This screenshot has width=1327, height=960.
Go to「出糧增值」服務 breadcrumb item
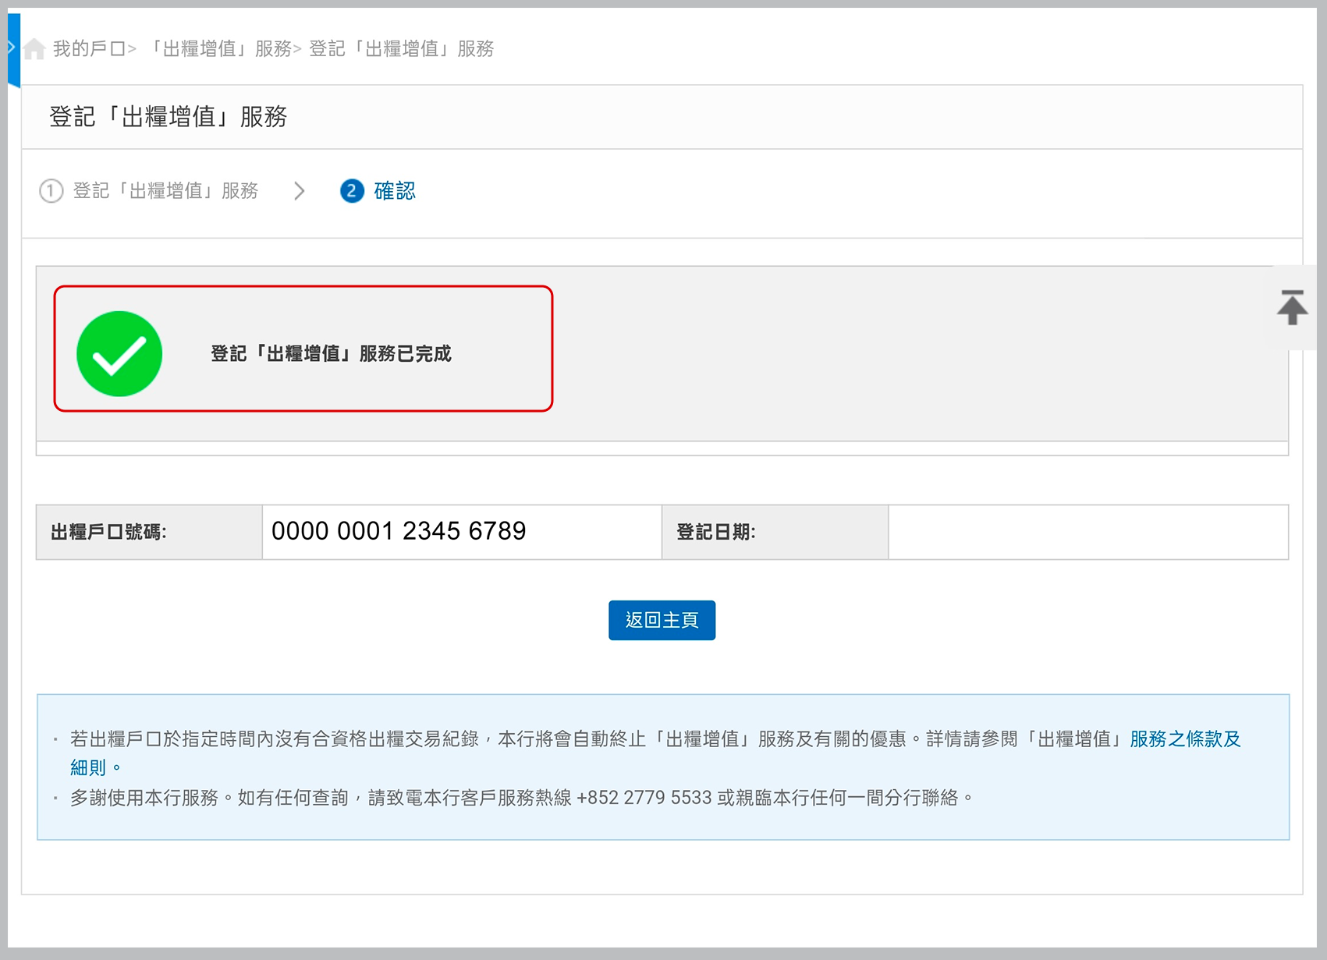[x=218, y=49]
